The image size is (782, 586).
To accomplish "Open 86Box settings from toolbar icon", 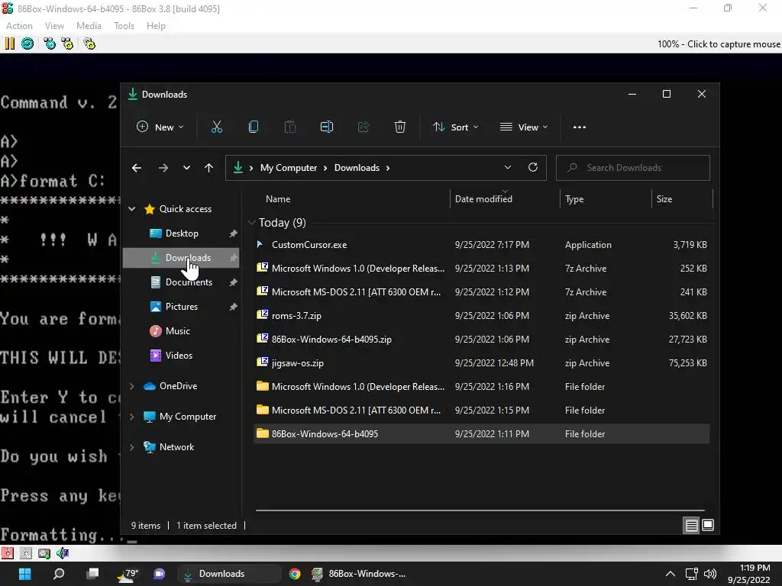I will (x=89, y=43).
